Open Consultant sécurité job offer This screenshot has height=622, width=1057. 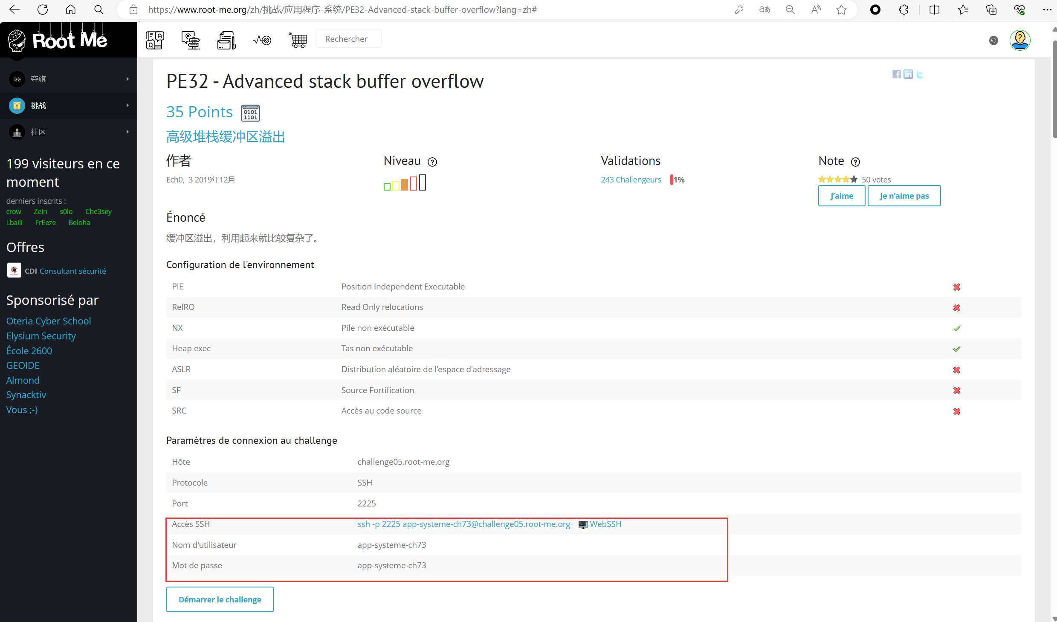point(72,271)
